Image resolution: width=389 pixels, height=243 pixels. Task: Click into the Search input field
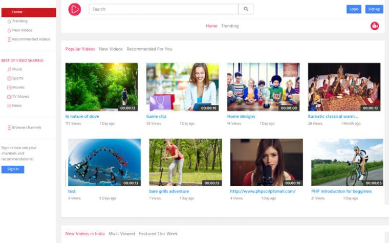click(x=163, y=9)
